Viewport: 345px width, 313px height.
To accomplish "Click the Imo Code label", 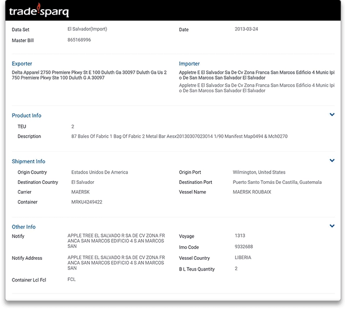I will (x=189, y=247).
